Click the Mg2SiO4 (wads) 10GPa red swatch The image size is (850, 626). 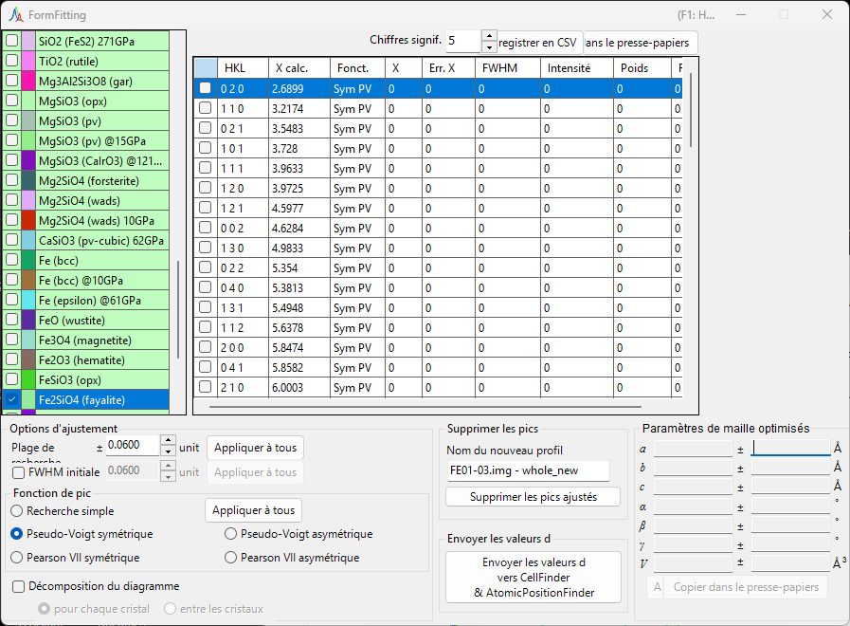(x=28, y=220)
